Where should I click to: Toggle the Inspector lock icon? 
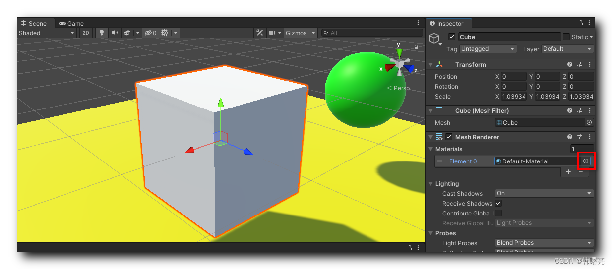[x=581, y=23]
